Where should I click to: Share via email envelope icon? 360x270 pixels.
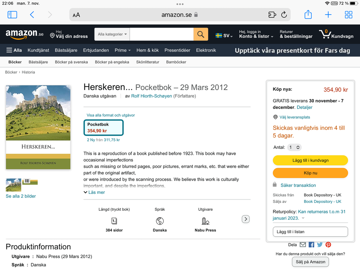pos(303,244)
